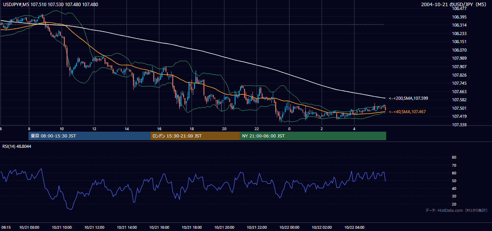This screenshot has height=231, width=492.
Task: Click RSI level 70 on the scale
Action: [x=454, y=165]
